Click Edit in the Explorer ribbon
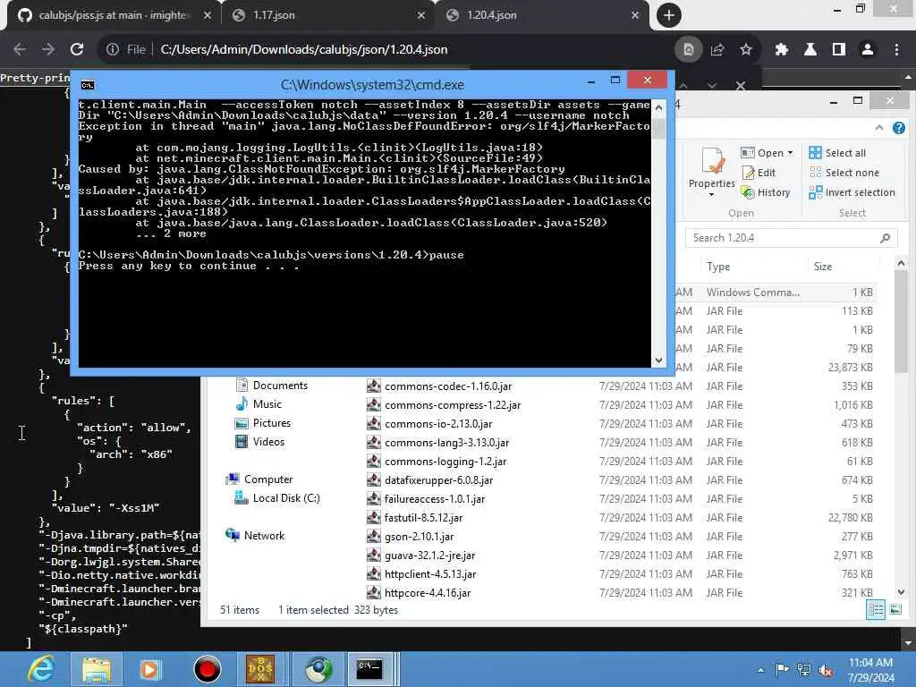The width and height of the screenshot is (916, 687). click(x=759, y=173)
